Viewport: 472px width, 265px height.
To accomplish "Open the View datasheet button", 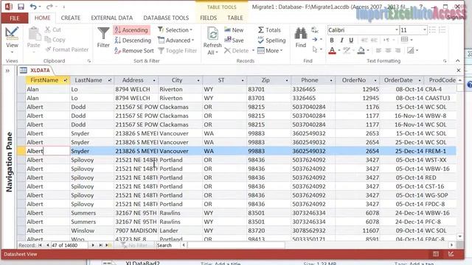I will 12,40.
